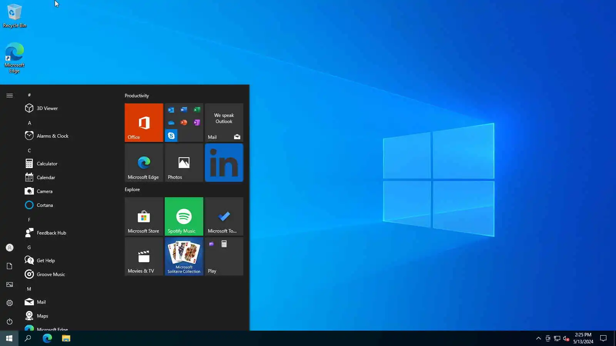This screenshot has height=346, width=616.
Task: Open taskbar Search
Action: coord(28,338)
